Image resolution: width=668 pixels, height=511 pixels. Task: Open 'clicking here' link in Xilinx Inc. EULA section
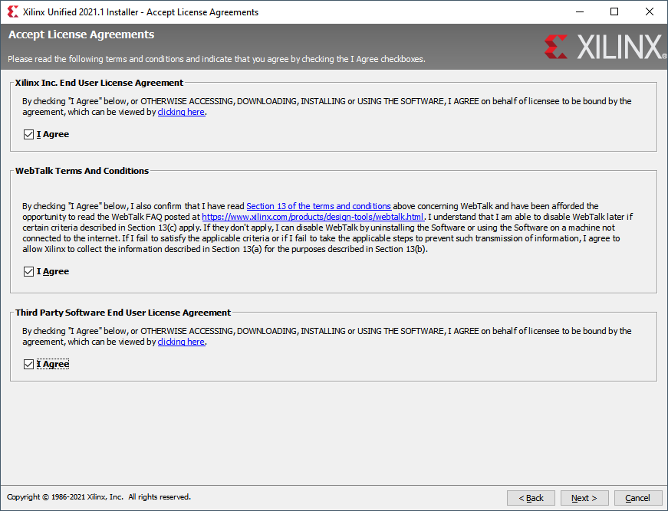point(181,112)
